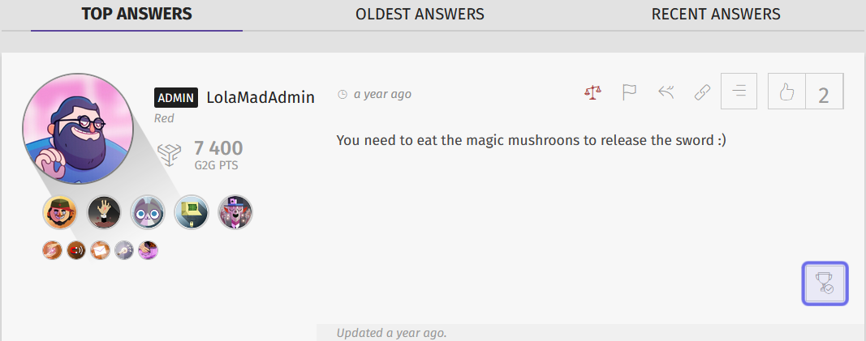Viewport: 866px width, 341px height.
Task: Click the balance scales moderation icon
Action: pyautogui.click(x=593, y=92)
